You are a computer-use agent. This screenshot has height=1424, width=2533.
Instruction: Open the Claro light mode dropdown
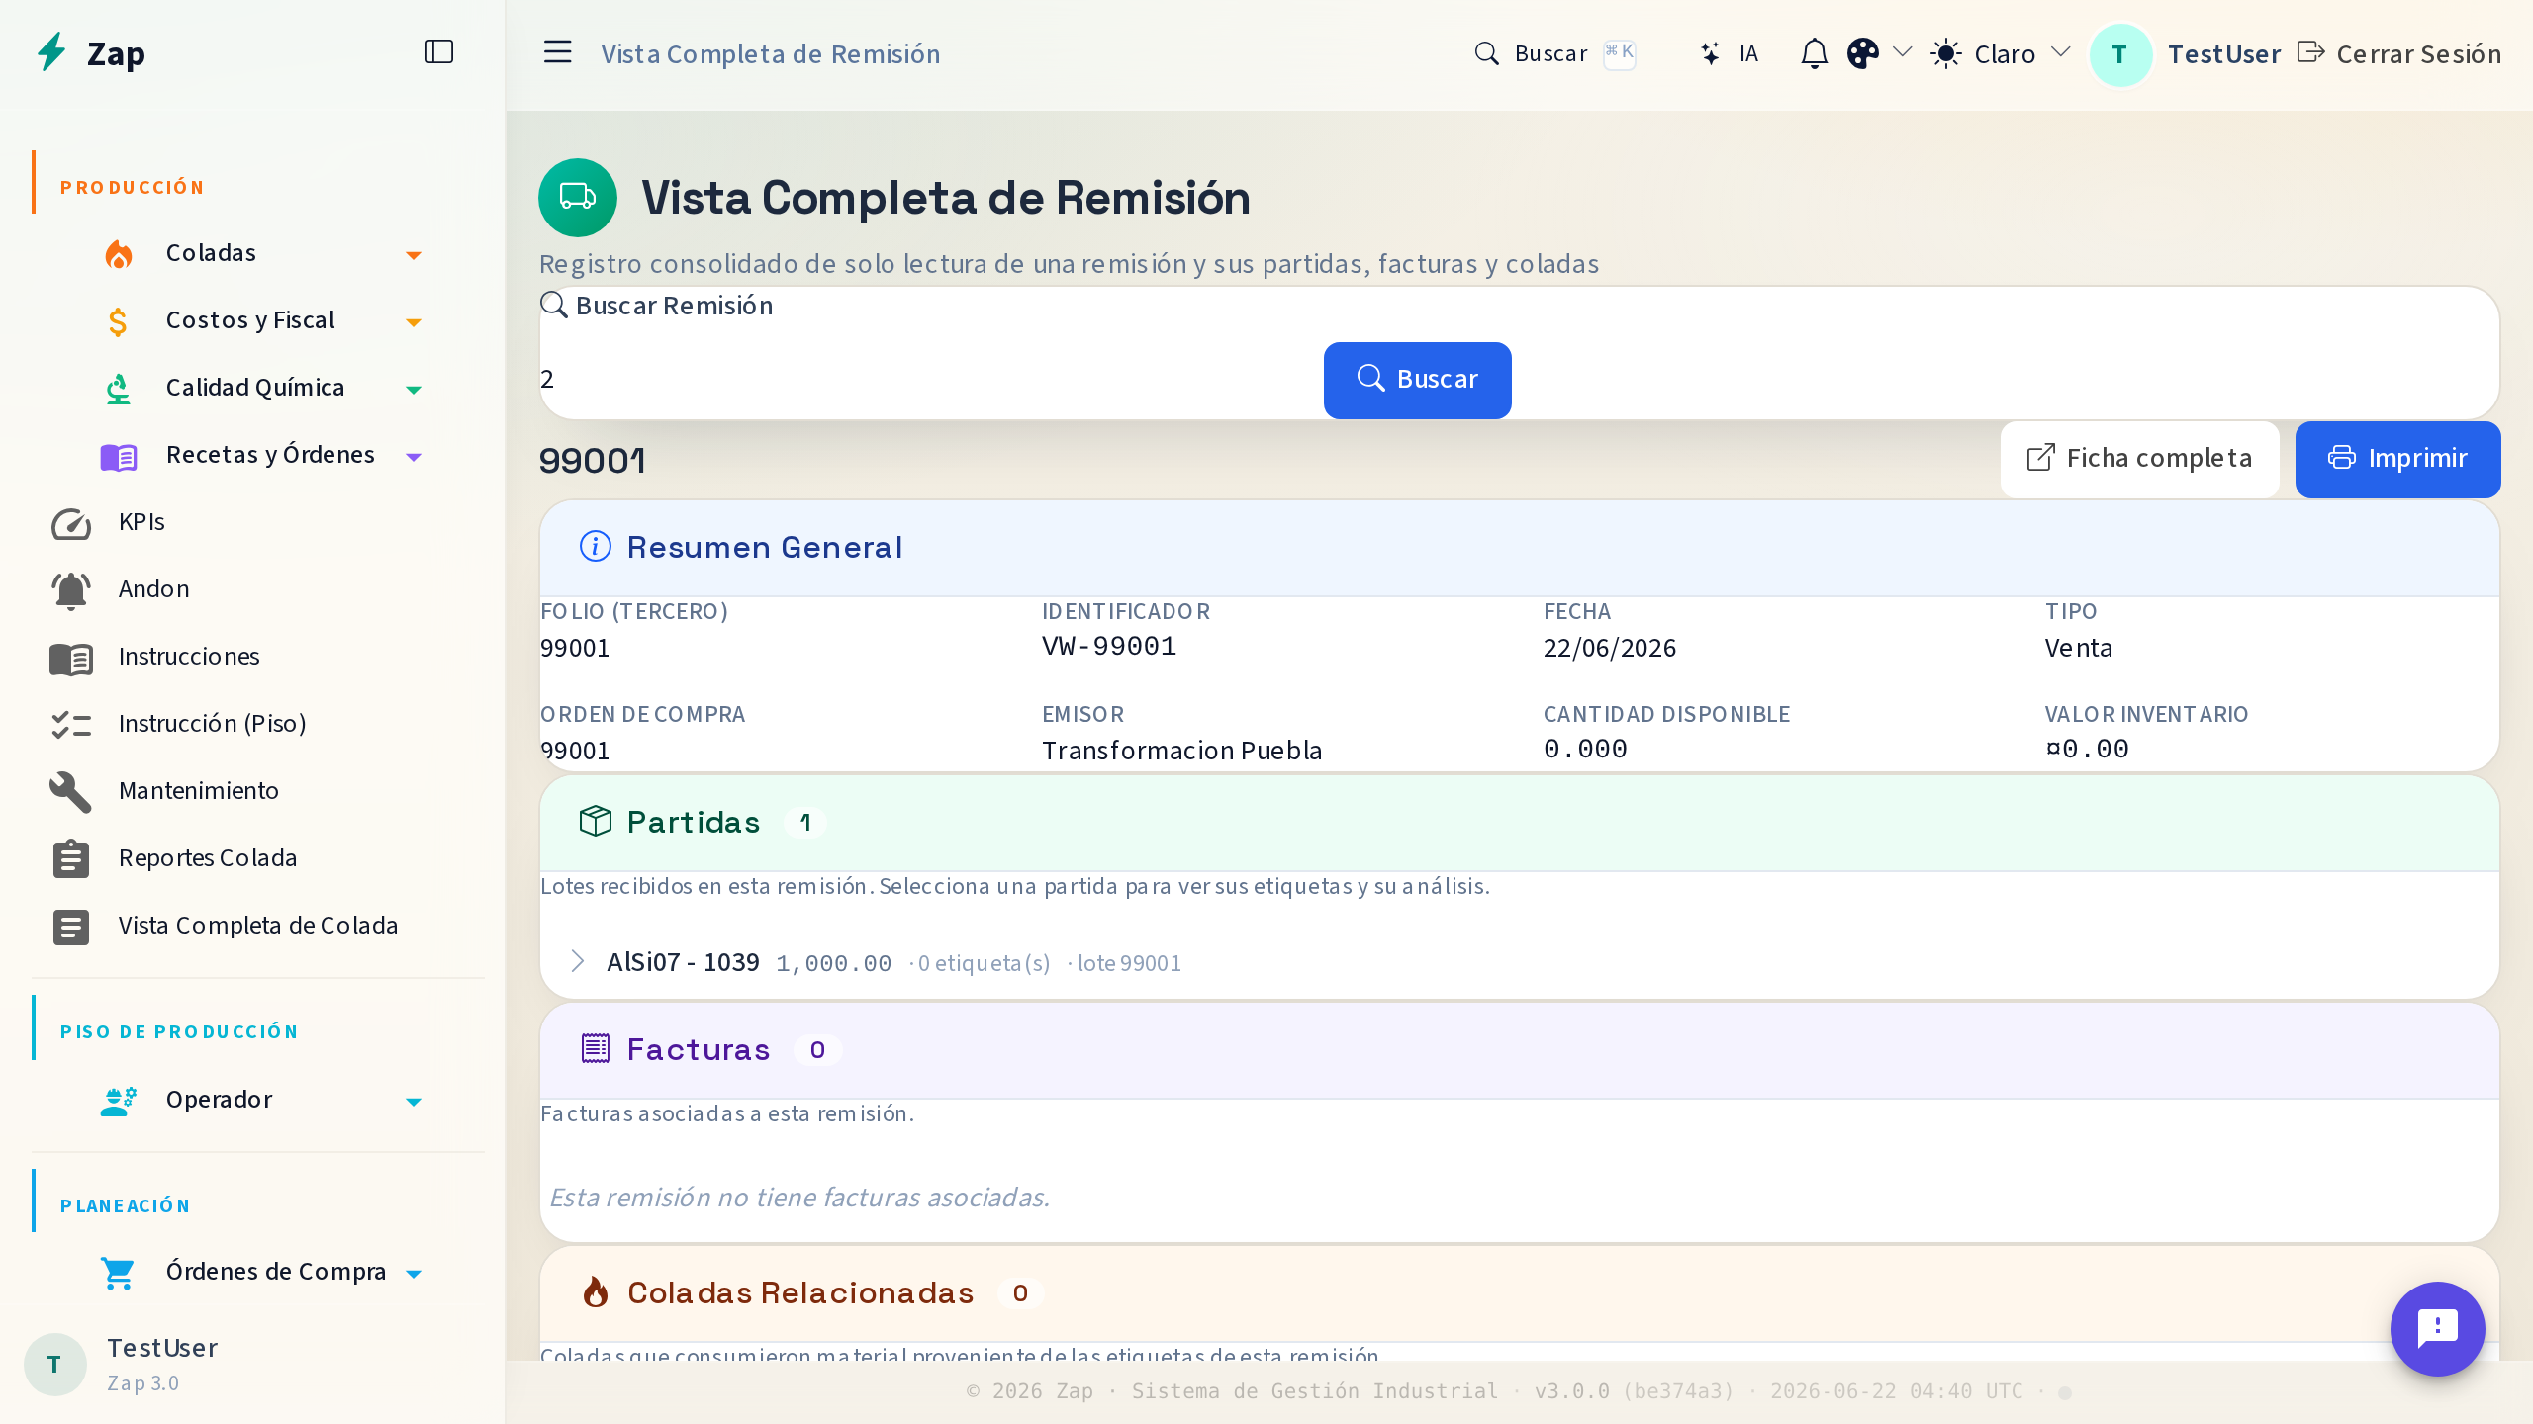click(x=2001, y=53)
